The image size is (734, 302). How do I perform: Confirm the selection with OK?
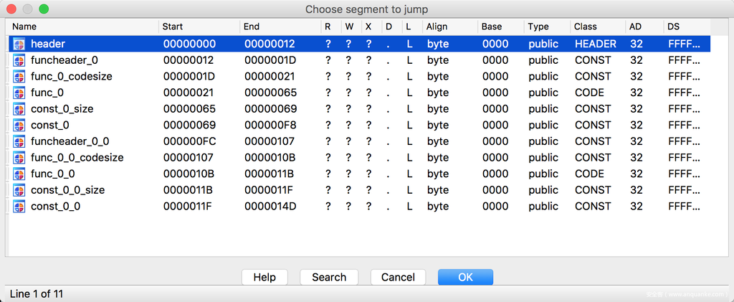pyautogui.click(x=465, y=278)
